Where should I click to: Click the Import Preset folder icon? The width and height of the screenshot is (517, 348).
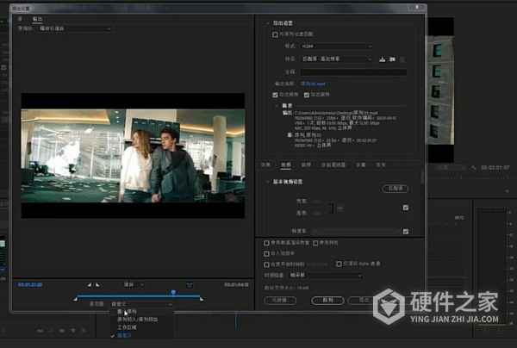(392, 59)
